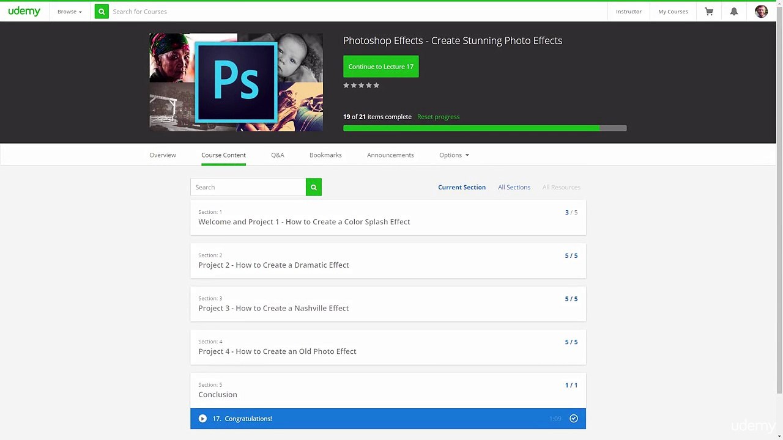This screenshot has width=783, height=440.
Task: Click the 19 of 21 items complete text
Action: (x=377, y=117)
